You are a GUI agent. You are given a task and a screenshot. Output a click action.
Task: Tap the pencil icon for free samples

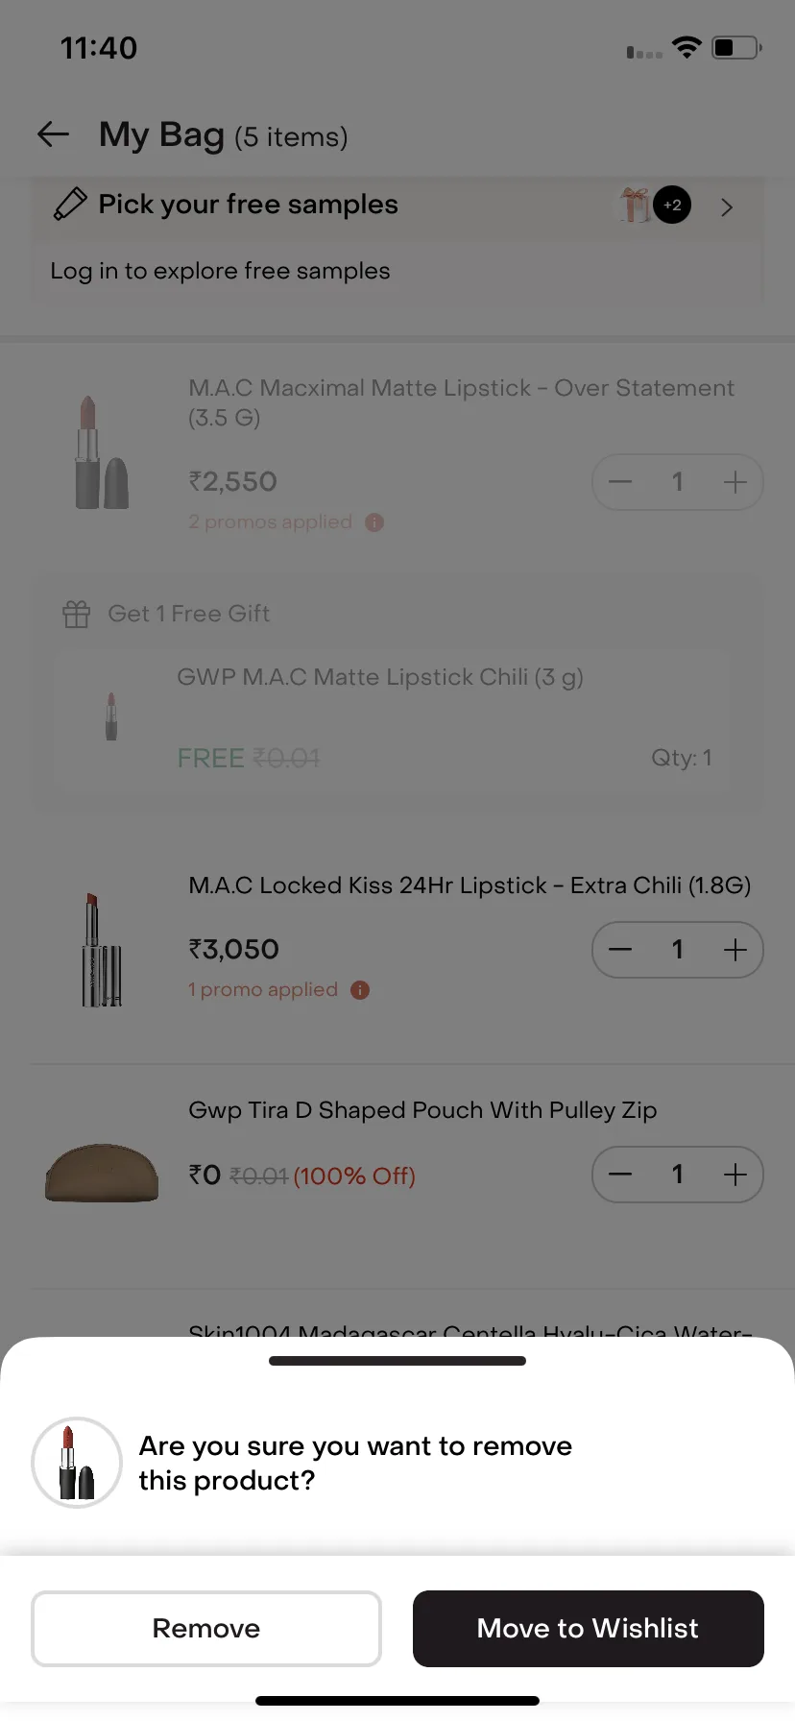click(70, 204)
